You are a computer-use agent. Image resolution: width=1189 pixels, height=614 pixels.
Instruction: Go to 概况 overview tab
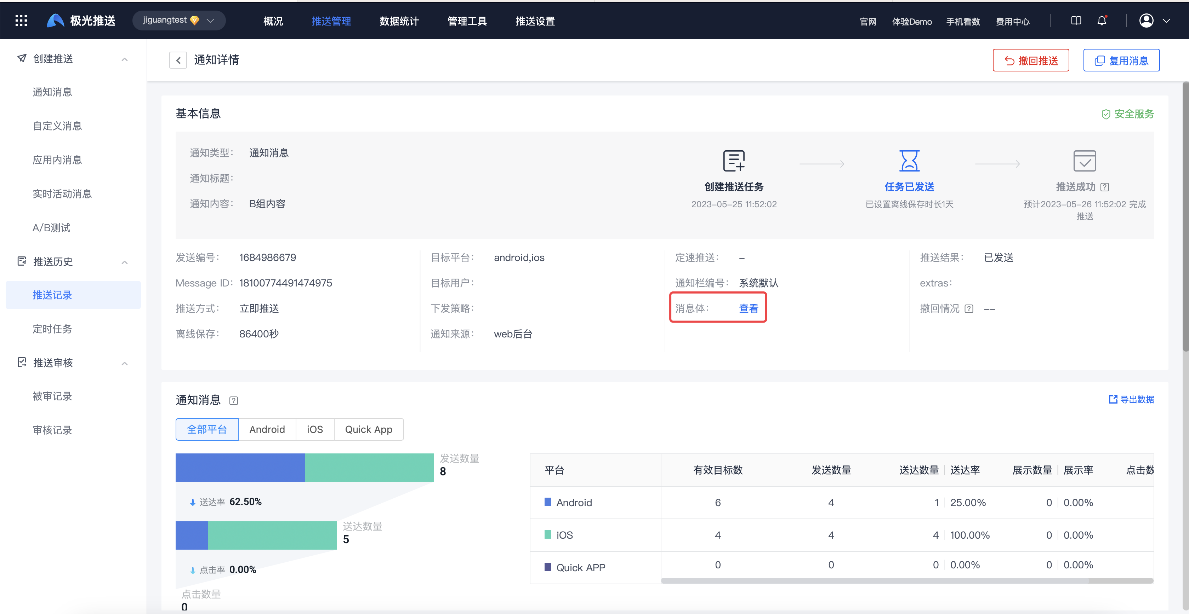coord(273,21)
